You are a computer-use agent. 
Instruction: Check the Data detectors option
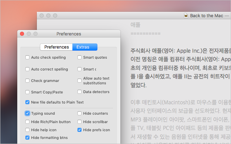point(79,92)
